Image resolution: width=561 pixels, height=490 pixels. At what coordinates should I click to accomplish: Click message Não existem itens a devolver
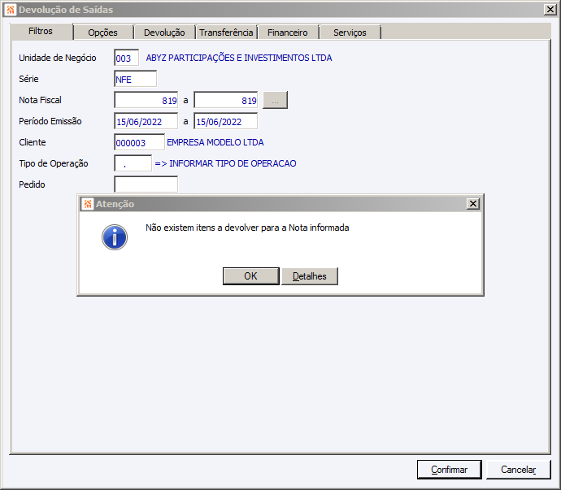click(x=247, y=228)
